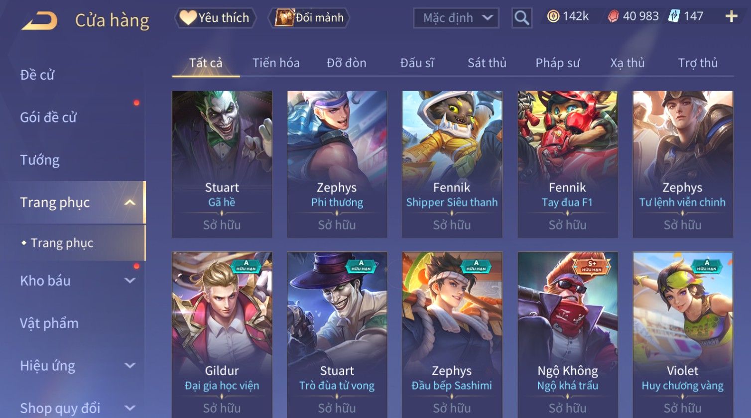Select the Stuart Gã hề skin card
This screenshot has width=751, height=418.
pos(222,164)
